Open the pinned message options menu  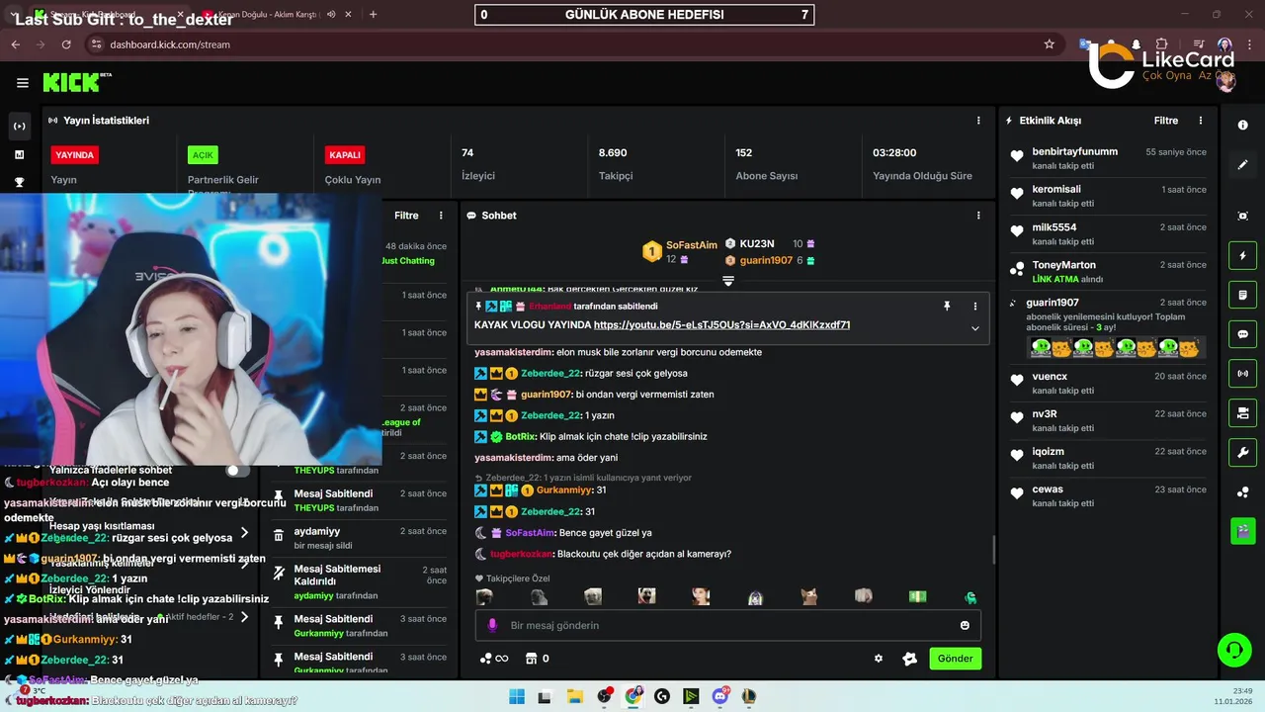click(974, 307)
